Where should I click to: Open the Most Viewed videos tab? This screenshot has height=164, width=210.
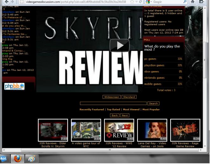tap(131, 109)
